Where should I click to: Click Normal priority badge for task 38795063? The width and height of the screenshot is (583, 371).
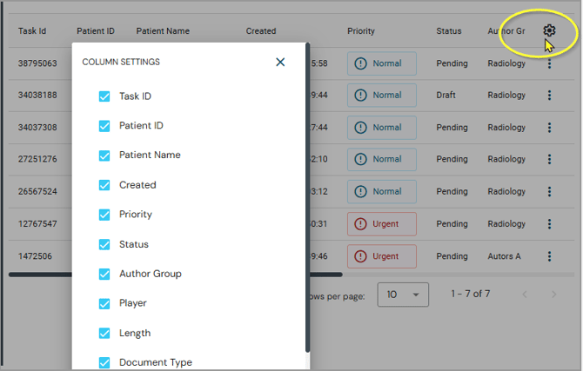pyautogui.click(x=382, y=63)
